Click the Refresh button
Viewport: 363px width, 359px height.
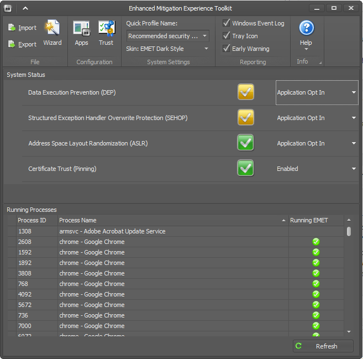[323, 346]
